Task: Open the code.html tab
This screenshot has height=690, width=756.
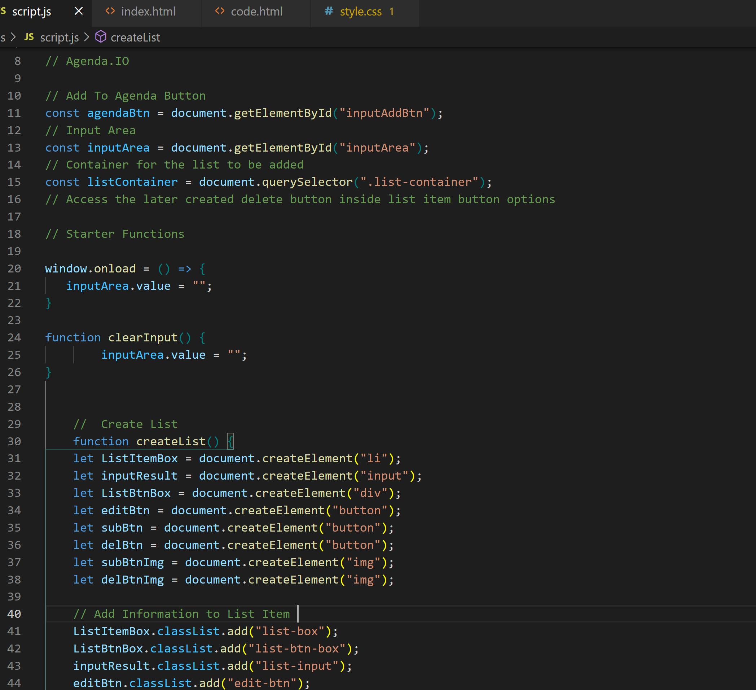Action: coord(256,12)
